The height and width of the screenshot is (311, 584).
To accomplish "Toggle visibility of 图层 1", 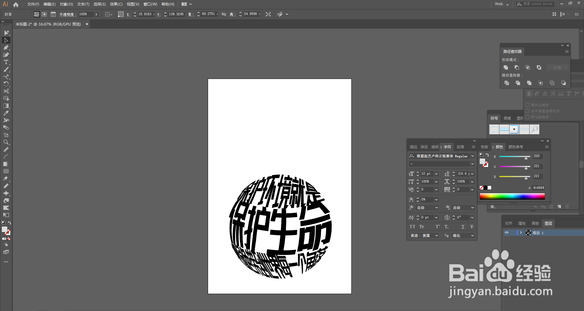I will click(507, 233).
